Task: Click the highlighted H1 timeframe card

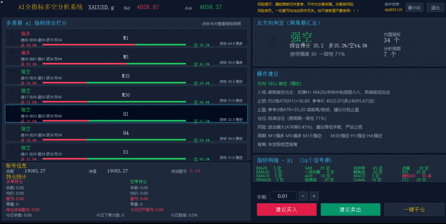Action: 126,113
